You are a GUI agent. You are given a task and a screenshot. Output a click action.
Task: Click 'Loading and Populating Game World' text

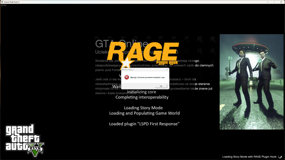point(144,113)
